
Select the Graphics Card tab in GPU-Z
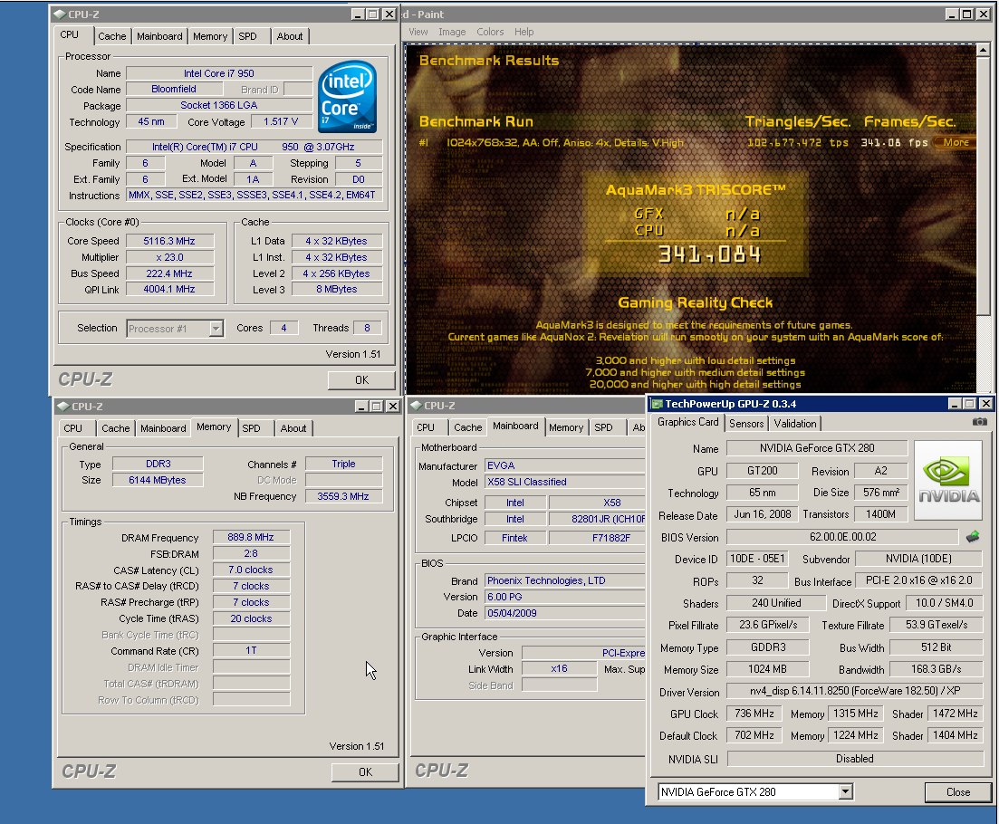[687, 422]
